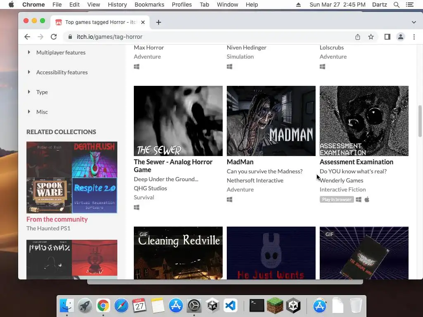Open the Edit menu

pos(74,5)
